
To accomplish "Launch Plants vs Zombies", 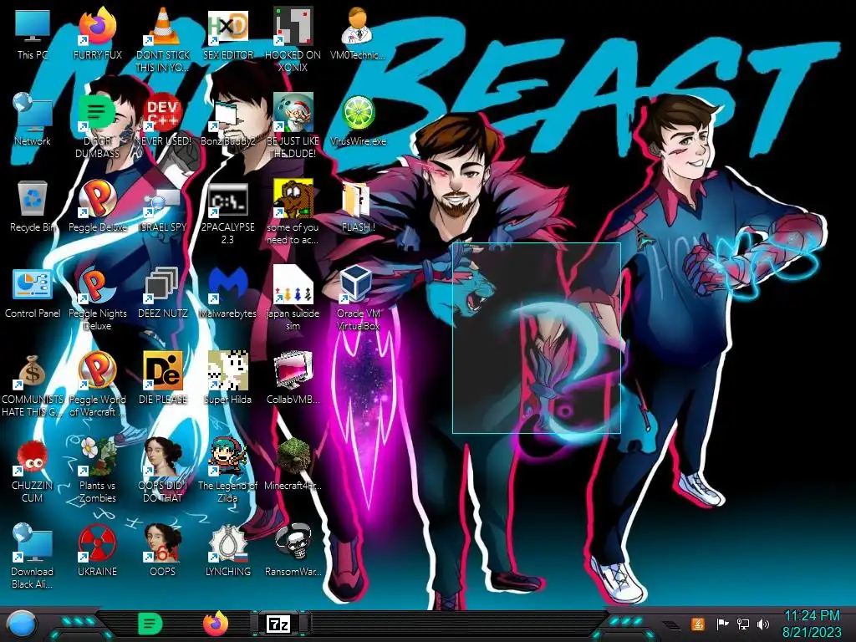I will tap(97, 471).
